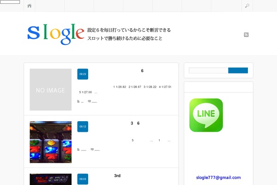Click the slogle logo
The height and width of the screenshot is (185, 277).
click(56, 34)
